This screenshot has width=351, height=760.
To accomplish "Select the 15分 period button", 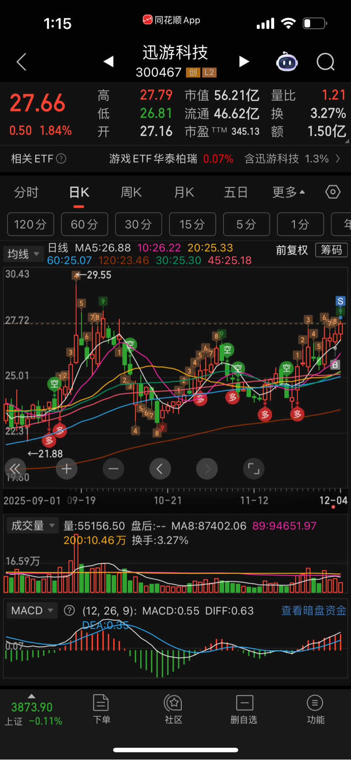I will [192, 224].
